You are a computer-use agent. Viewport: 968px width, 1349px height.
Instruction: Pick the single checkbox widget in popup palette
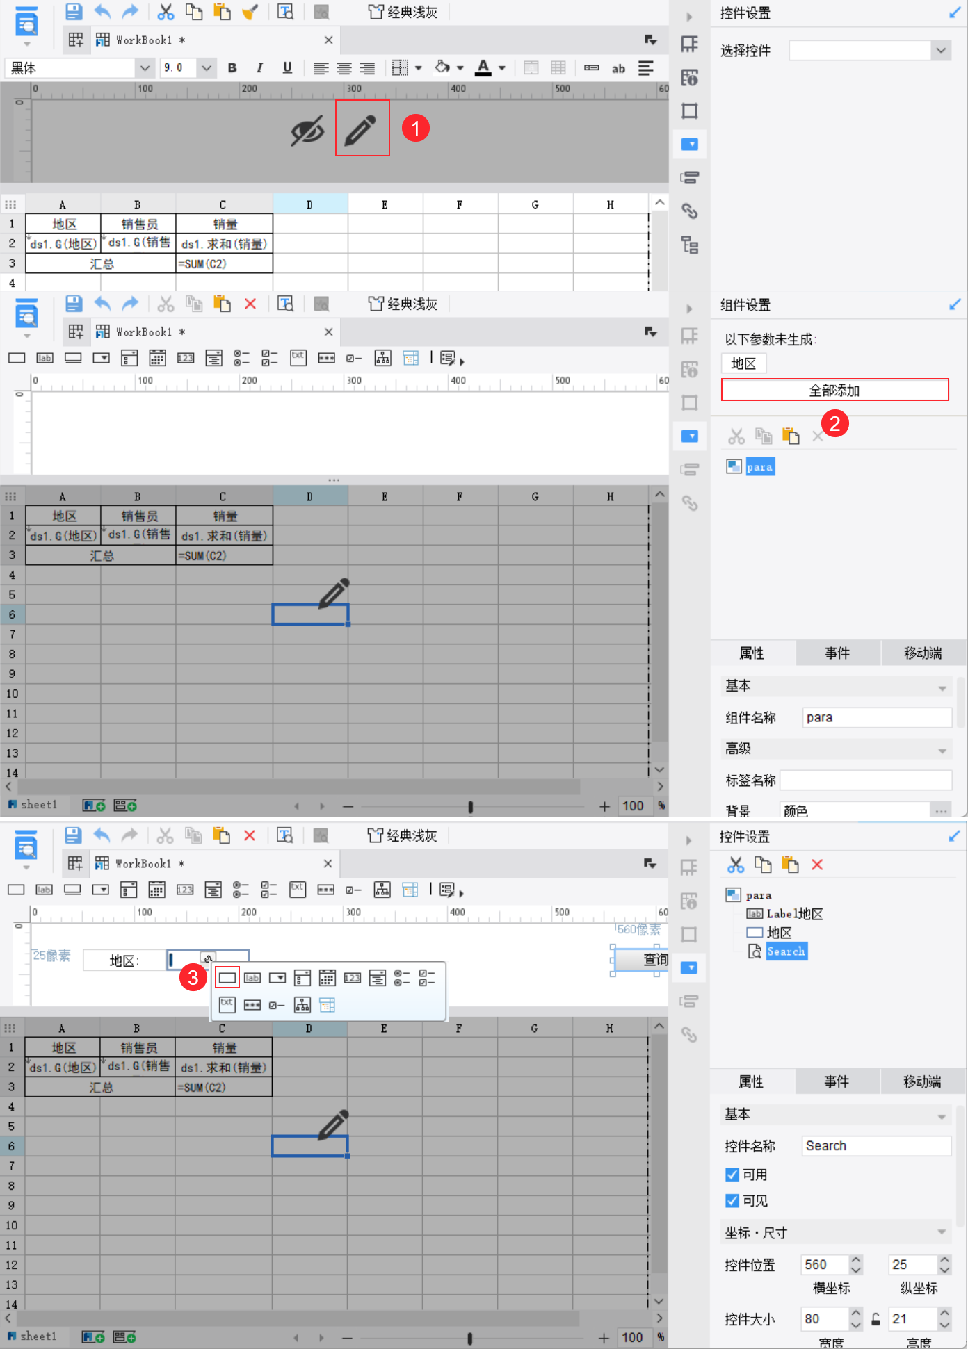(277, 1005)
